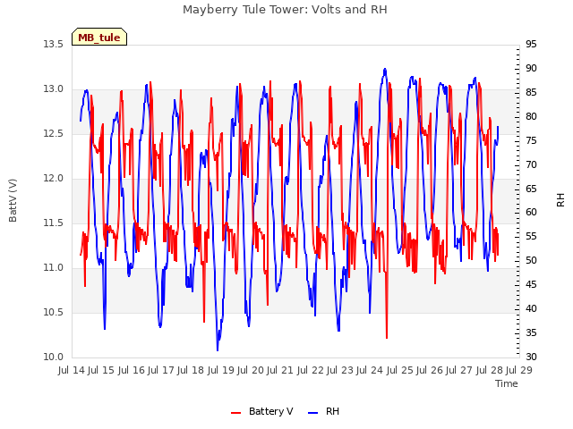This screenshot has width=573, height=429.
Task: Select the Battery V legend label
Action: coord(270,411)
